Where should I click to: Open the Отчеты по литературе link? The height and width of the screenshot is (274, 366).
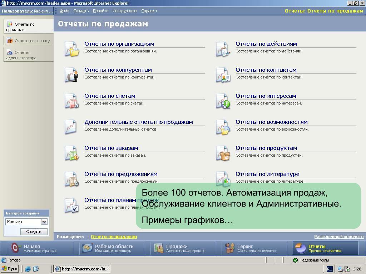[267, 174]
